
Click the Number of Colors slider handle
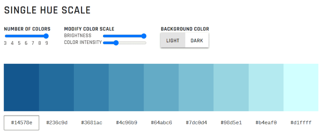46,36
